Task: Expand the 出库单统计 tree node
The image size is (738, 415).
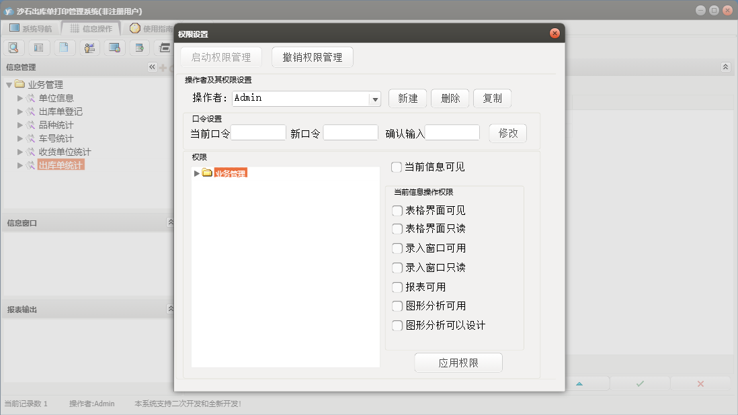Action: pyautogui.click(x=19, y=165)
